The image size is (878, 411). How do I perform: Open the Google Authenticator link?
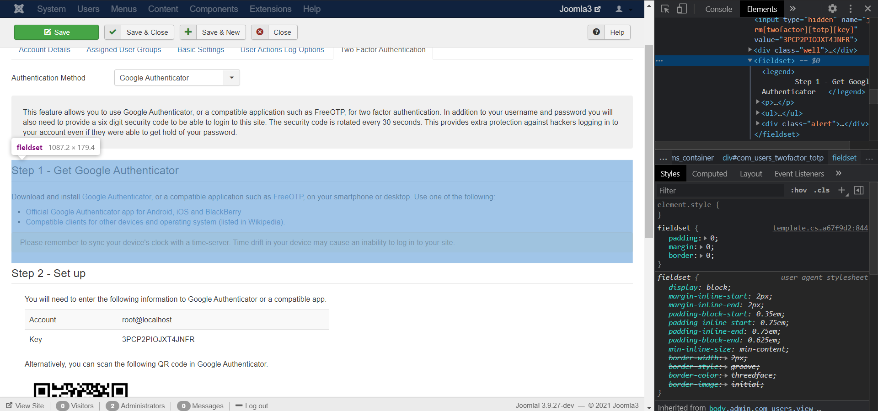(117, 197)
